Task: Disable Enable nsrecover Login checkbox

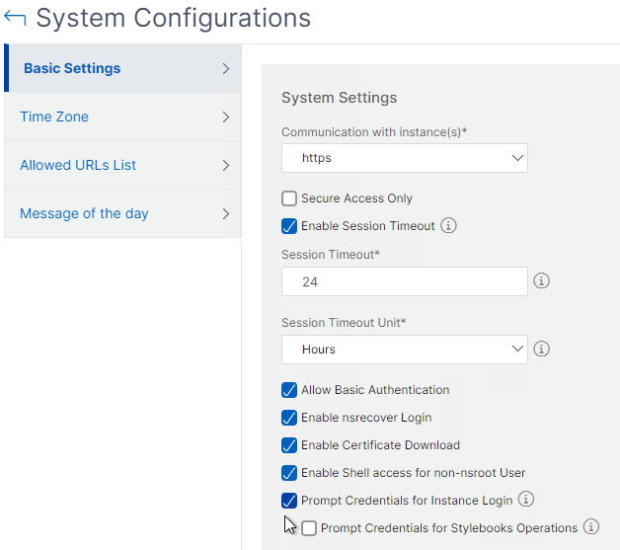Action: [x=289, y=418]
